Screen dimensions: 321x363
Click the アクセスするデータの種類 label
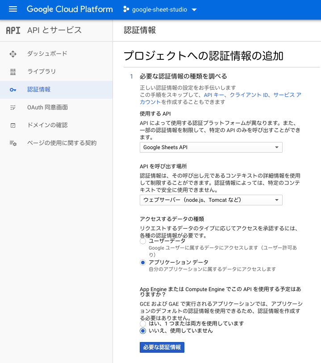tap(172, 219)
